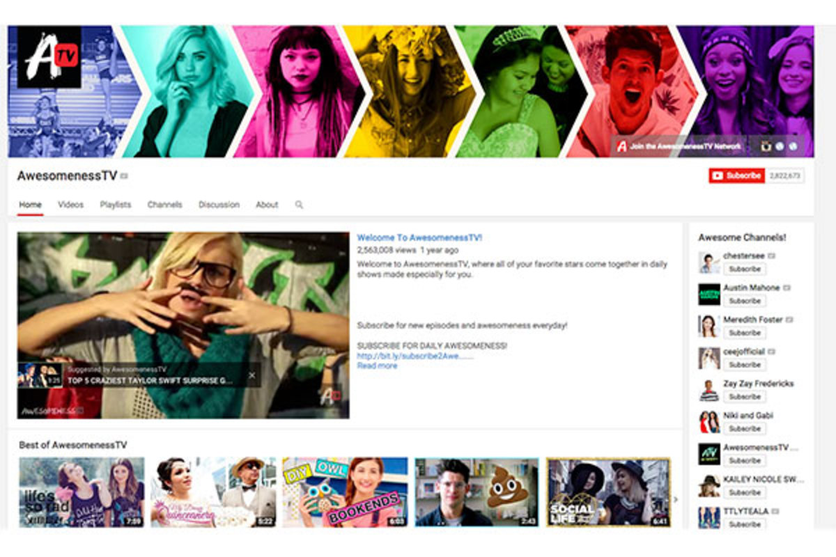Play the DIY Owl Bookends video thumbnail

(x=345, y=492)
